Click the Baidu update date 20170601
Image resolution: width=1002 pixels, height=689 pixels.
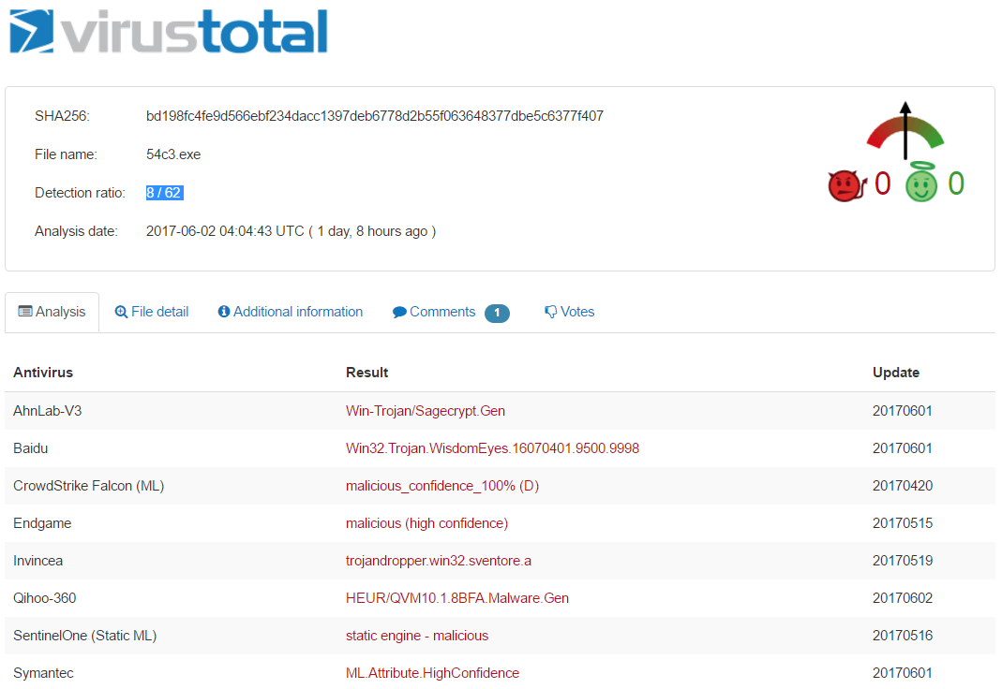coord(903,448)
